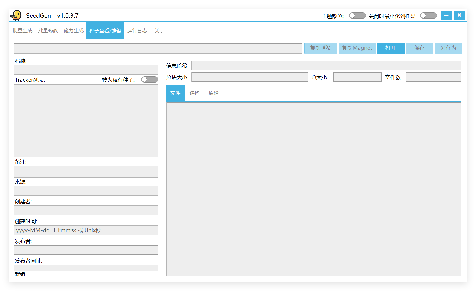Click the 复制哈希 button
The height and width of the screenshot is (291, 476).
[x=321, y=48]
